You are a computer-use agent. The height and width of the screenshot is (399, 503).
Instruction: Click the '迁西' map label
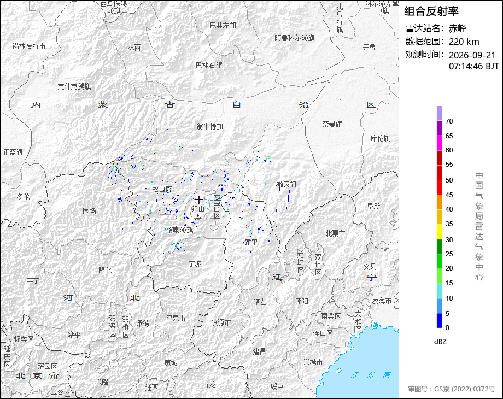(x=151, y=388)
